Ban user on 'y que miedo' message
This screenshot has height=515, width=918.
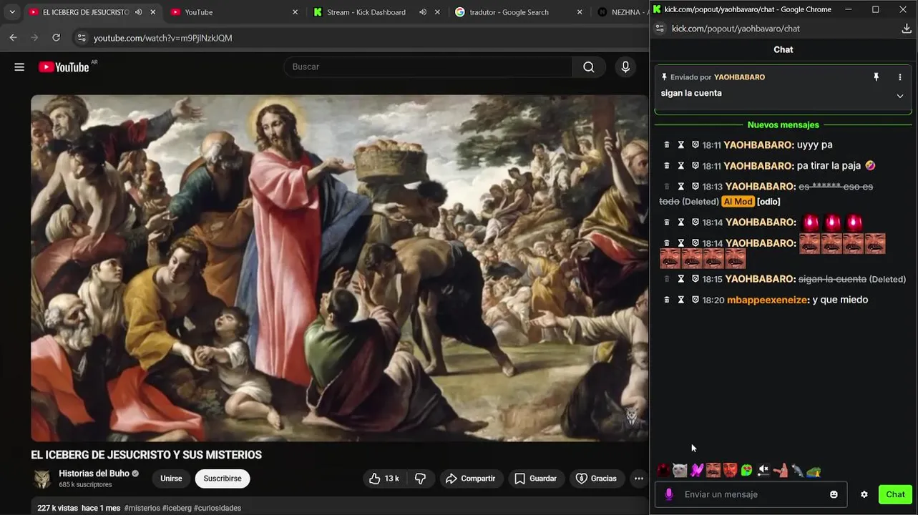[x=695, y=300]
